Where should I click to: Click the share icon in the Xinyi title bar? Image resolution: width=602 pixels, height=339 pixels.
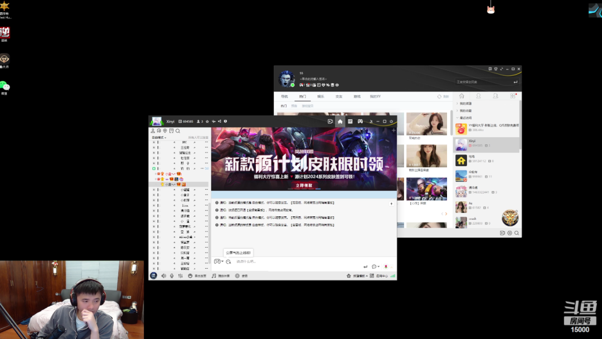click(220, 122)
